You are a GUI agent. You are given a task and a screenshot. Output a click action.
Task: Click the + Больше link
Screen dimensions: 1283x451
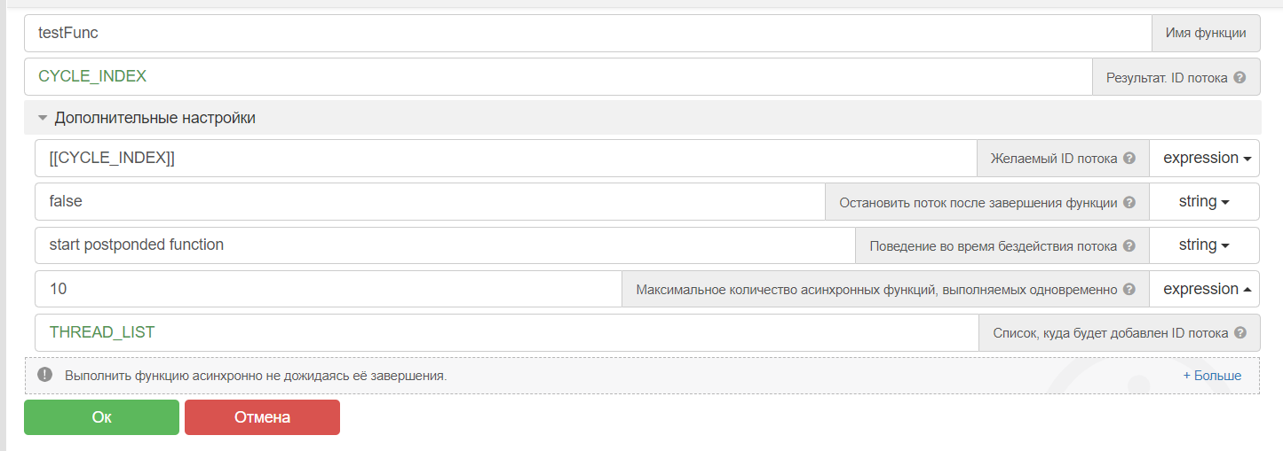[1212, 376]
